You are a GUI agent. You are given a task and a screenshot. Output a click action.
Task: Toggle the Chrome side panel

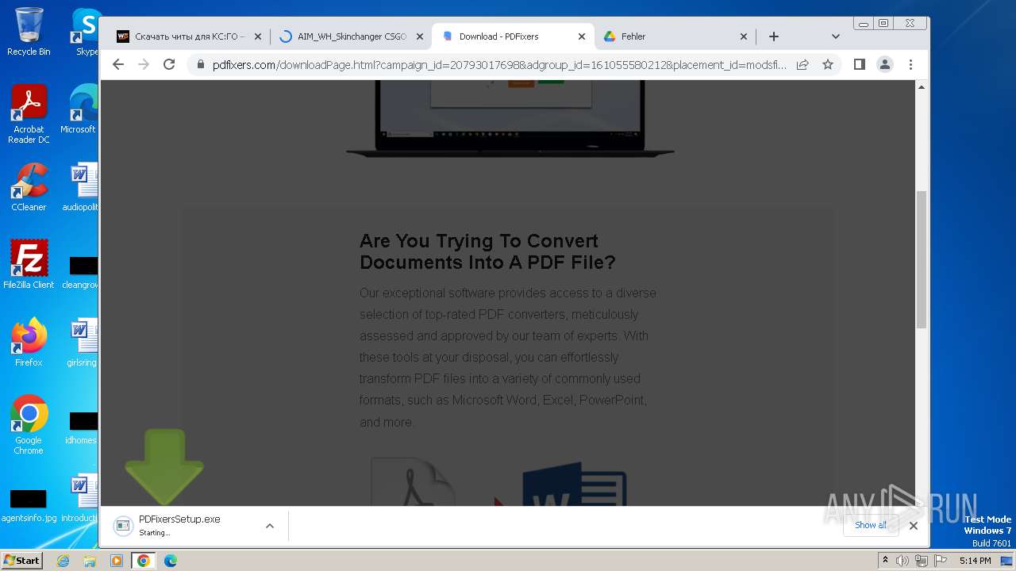coord(859,64)
